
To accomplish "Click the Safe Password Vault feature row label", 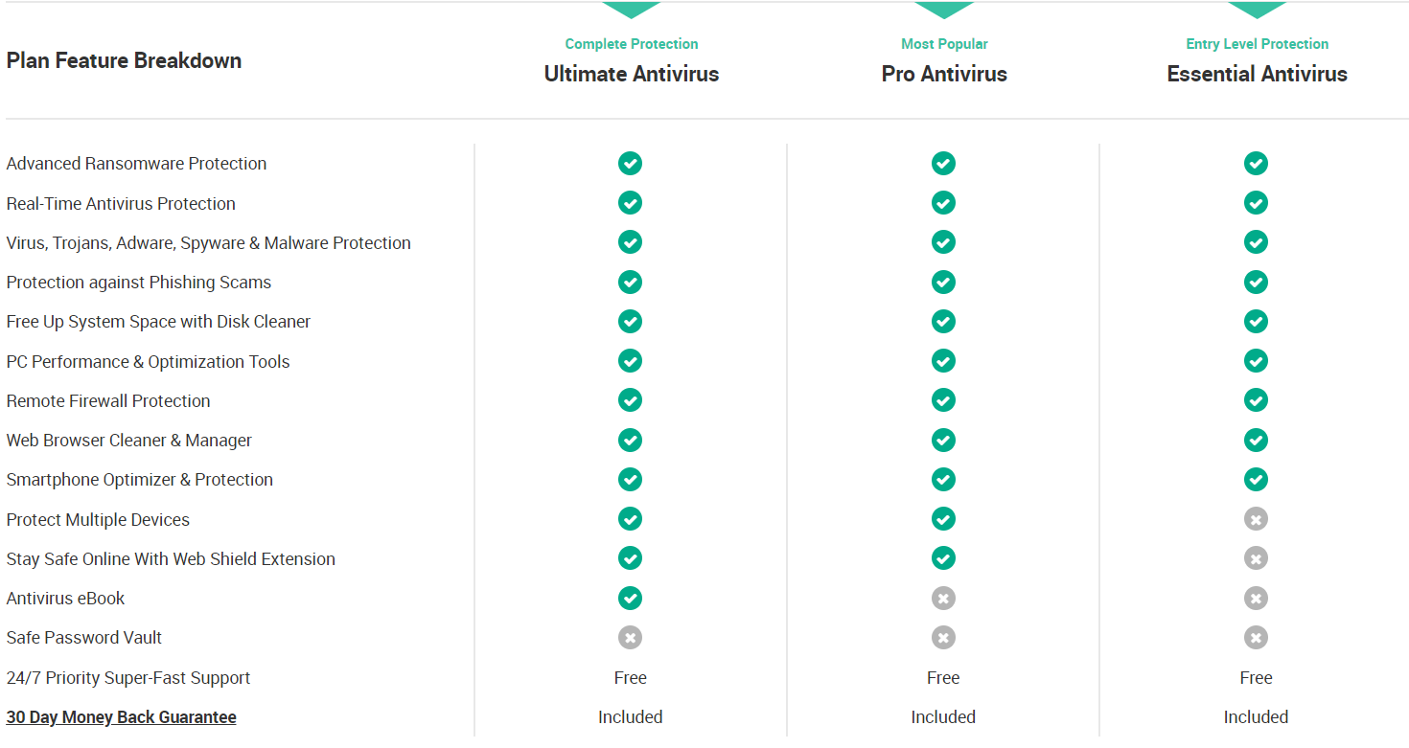I will 84,638.
